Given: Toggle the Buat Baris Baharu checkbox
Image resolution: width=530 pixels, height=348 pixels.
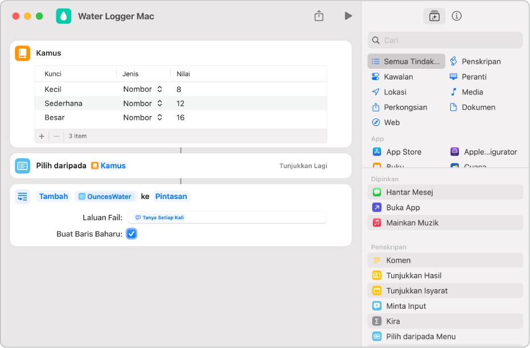Looking at the screenshot, I should click(132, 234).
